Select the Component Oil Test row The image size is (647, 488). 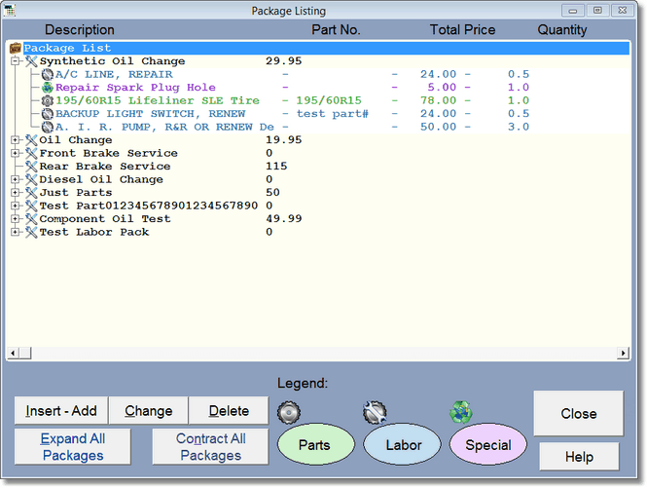319,219
